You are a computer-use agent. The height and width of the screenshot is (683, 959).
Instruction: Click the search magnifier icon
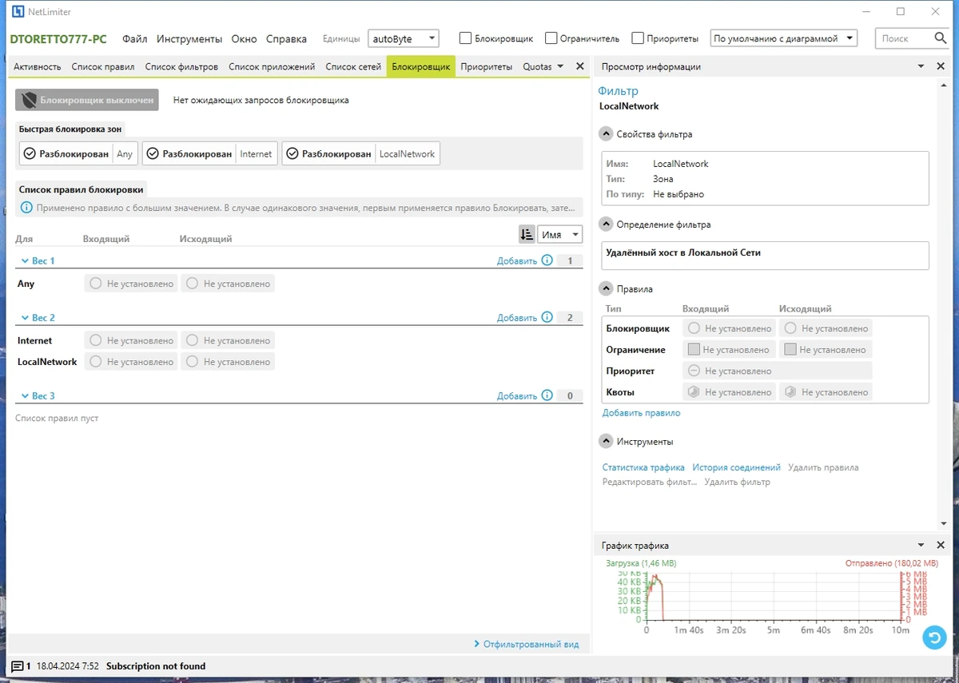coord(940,38)
